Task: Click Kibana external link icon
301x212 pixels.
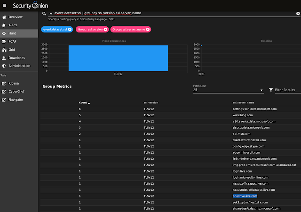Action: click(4, 84)
